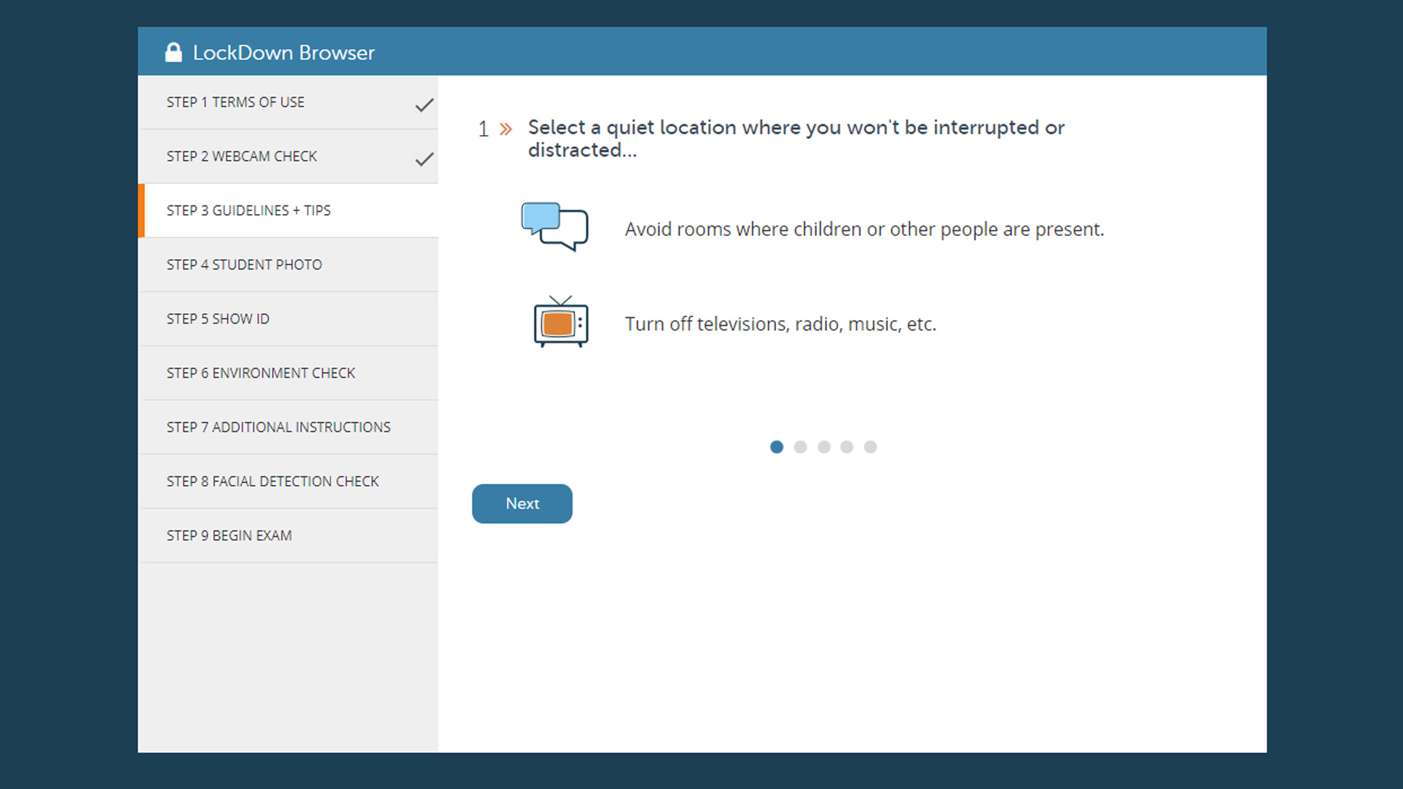Click the Step 3 Guidelines + Tips tab
Viewport: 1403px width, 789px height.
point(286,210)
